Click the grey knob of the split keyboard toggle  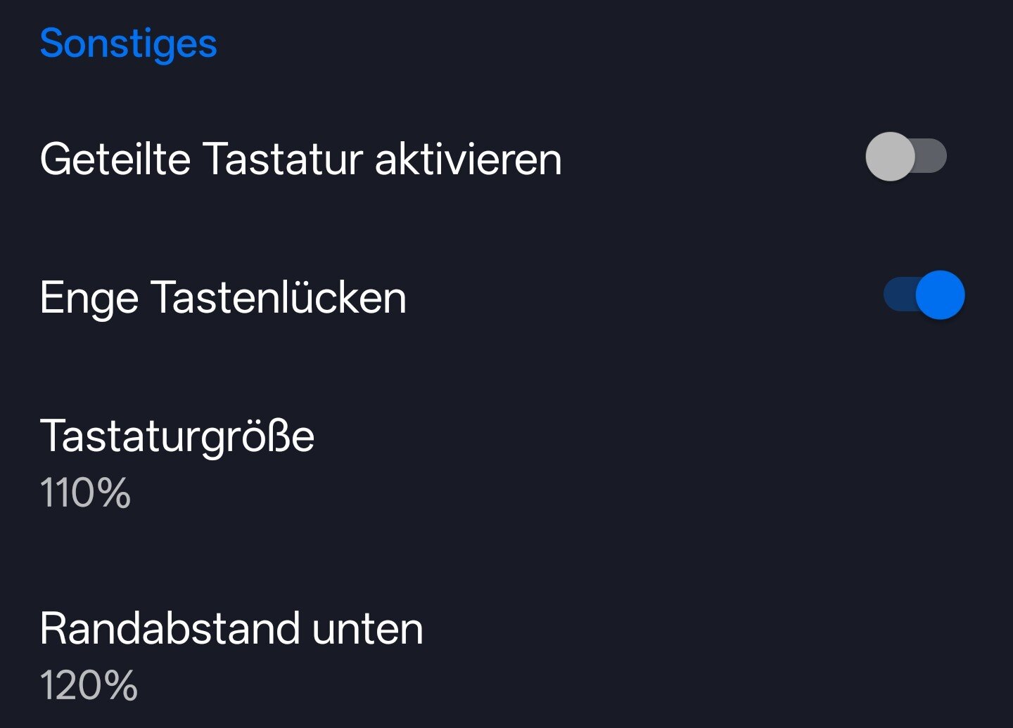click(890, 156)
